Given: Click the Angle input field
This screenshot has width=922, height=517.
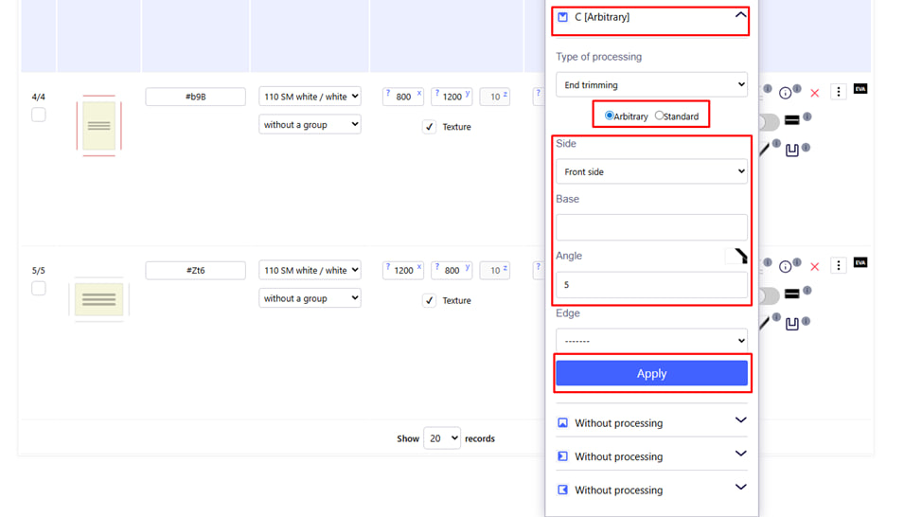Looking at the screenshot, I should pyautogui.click(x=651, y=284).
